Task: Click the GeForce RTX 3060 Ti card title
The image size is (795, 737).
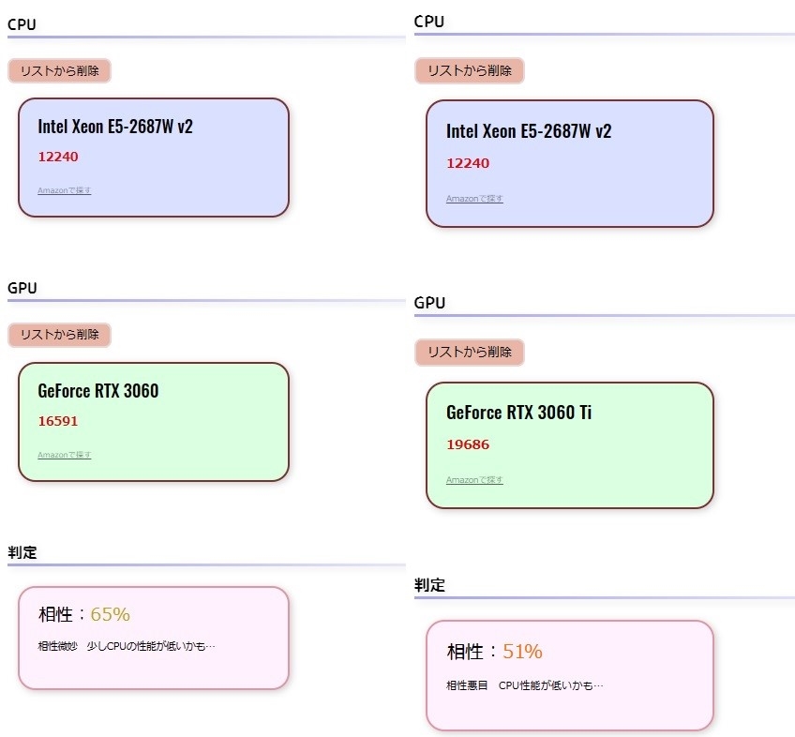Action: click(518, 413)
